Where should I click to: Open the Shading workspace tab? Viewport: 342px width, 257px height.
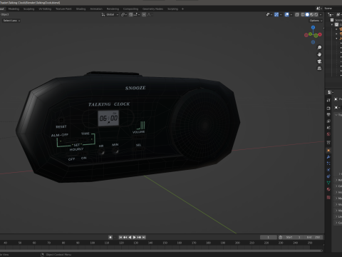pos(81,9)
